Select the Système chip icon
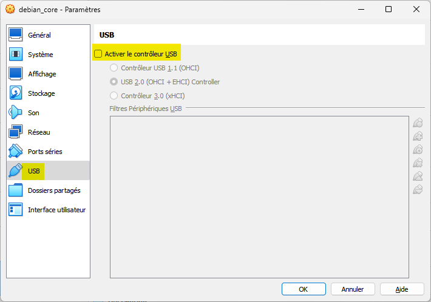 [15, 54]
